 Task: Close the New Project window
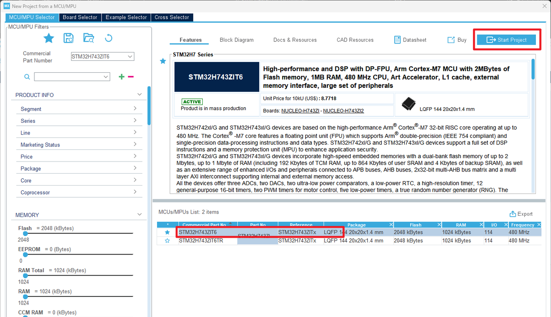click(545, 6)
